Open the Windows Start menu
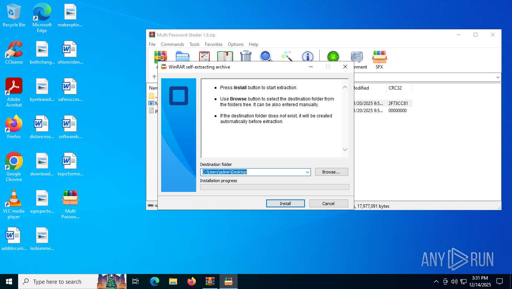512x289 pixels. click(x=9, y=281)
